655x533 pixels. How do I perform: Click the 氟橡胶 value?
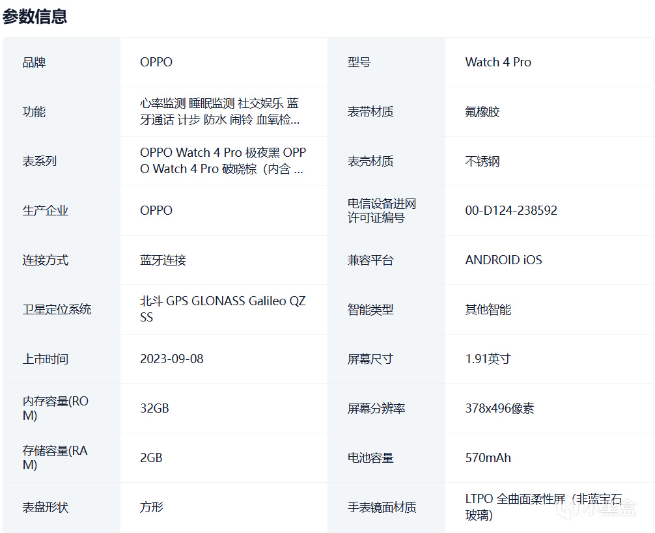482,111
